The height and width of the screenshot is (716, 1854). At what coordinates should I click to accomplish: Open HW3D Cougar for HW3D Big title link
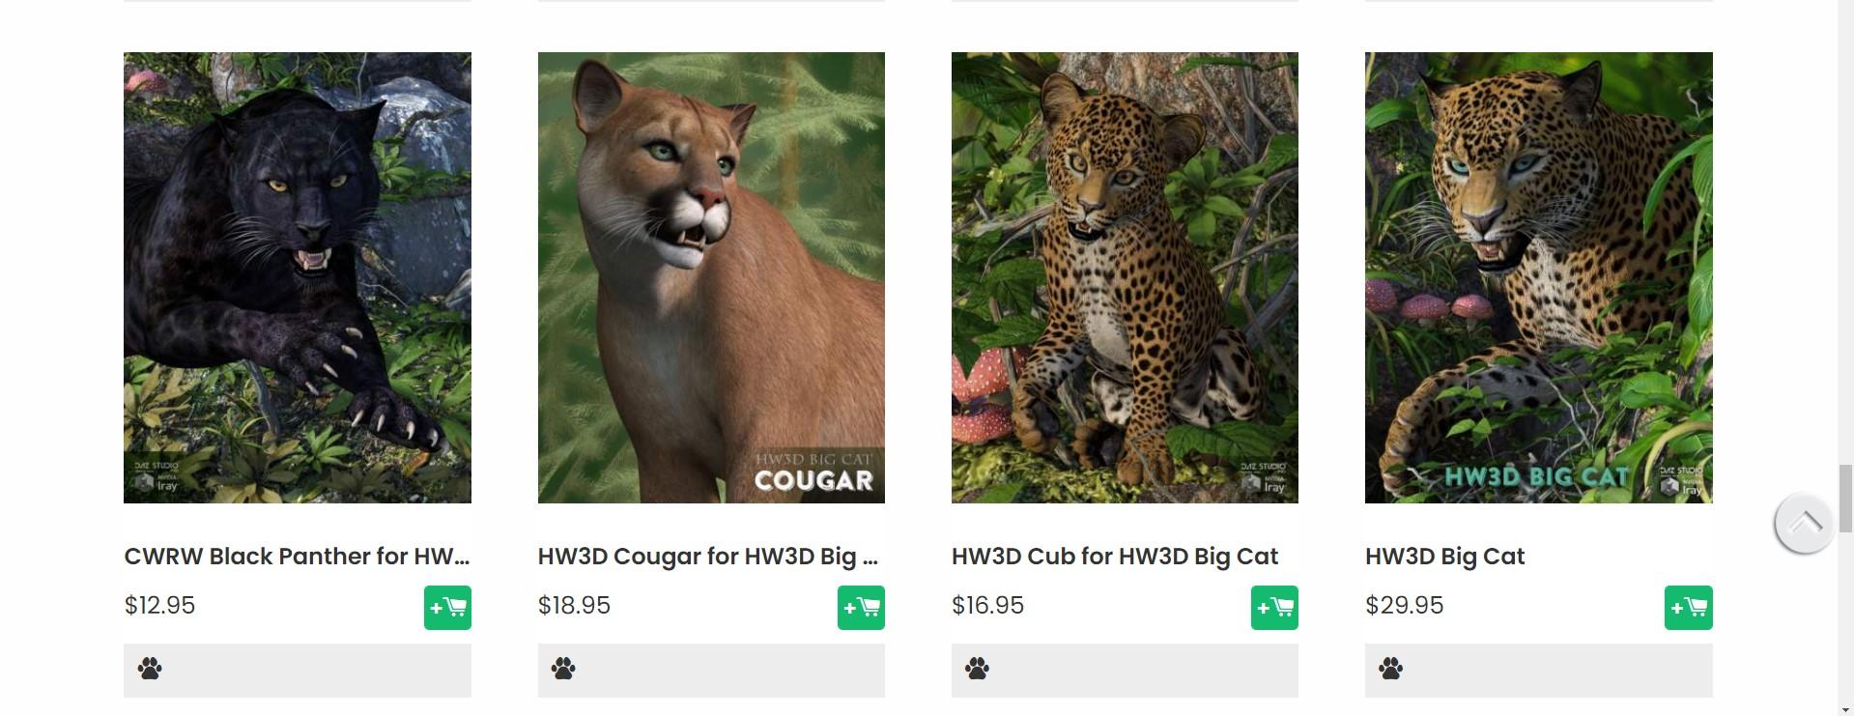point(708,557)
